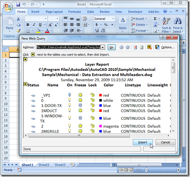The image size is (190, 177).
Task: Click the Wrap Text icon
Action: pos(85,19)
